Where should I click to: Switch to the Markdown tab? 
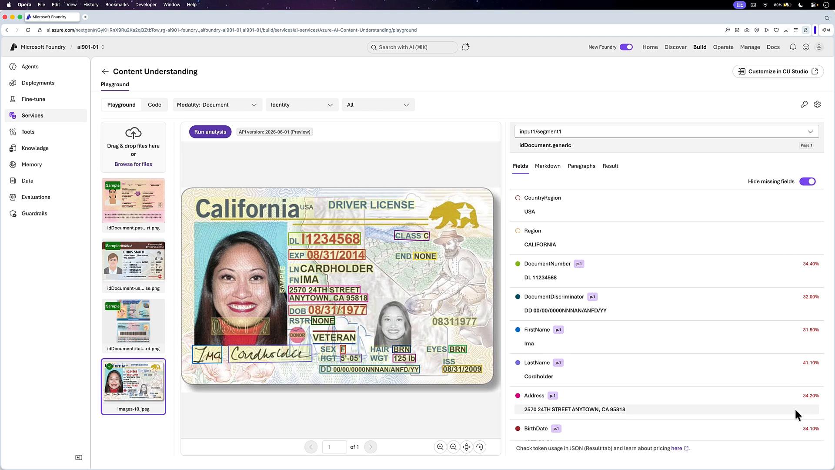coord(548,166)
